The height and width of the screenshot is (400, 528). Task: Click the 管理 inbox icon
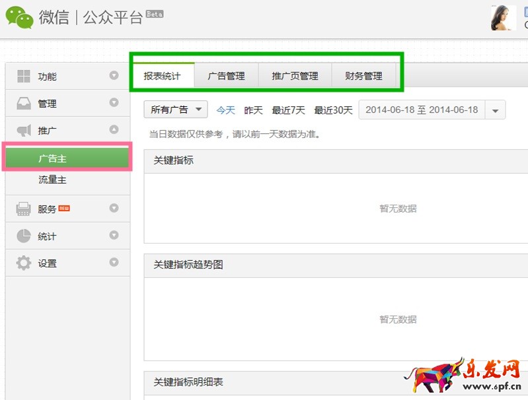[24, 103]
